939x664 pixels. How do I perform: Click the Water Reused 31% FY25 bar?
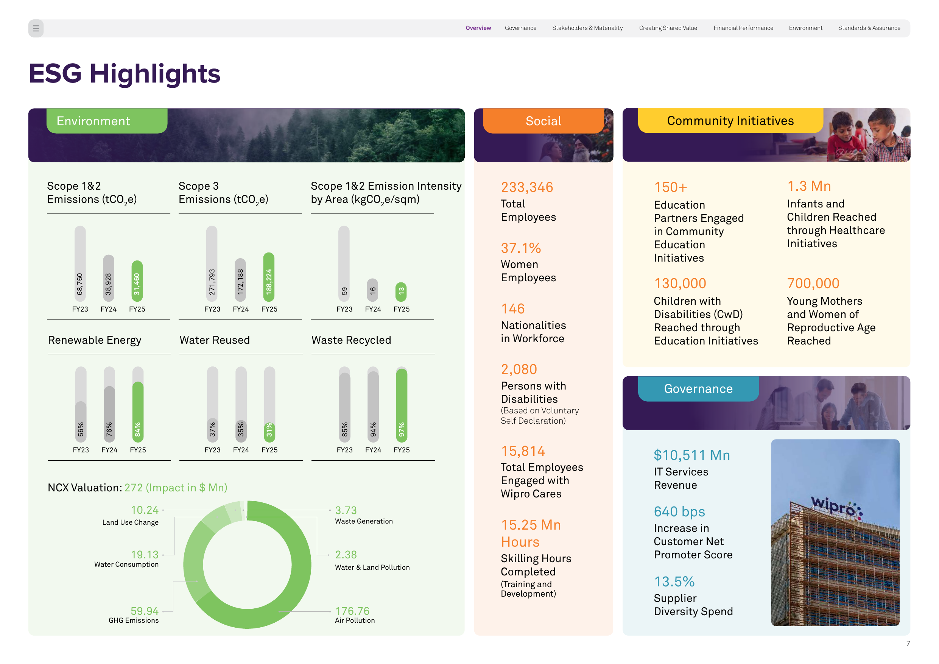[269, 432]
